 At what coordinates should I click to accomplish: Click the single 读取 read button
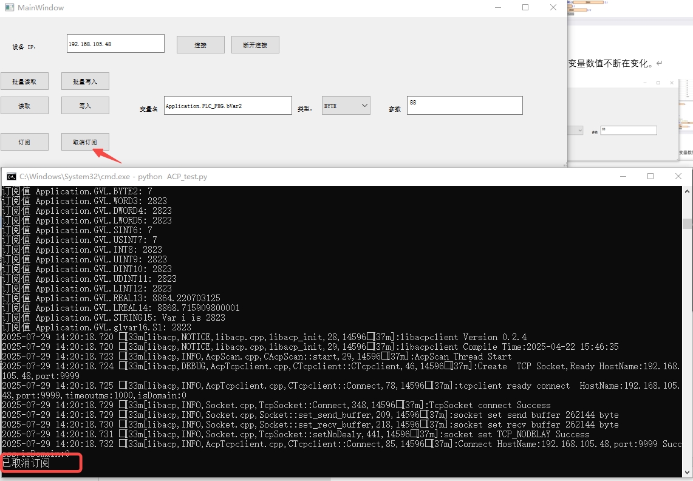(24, 106)
